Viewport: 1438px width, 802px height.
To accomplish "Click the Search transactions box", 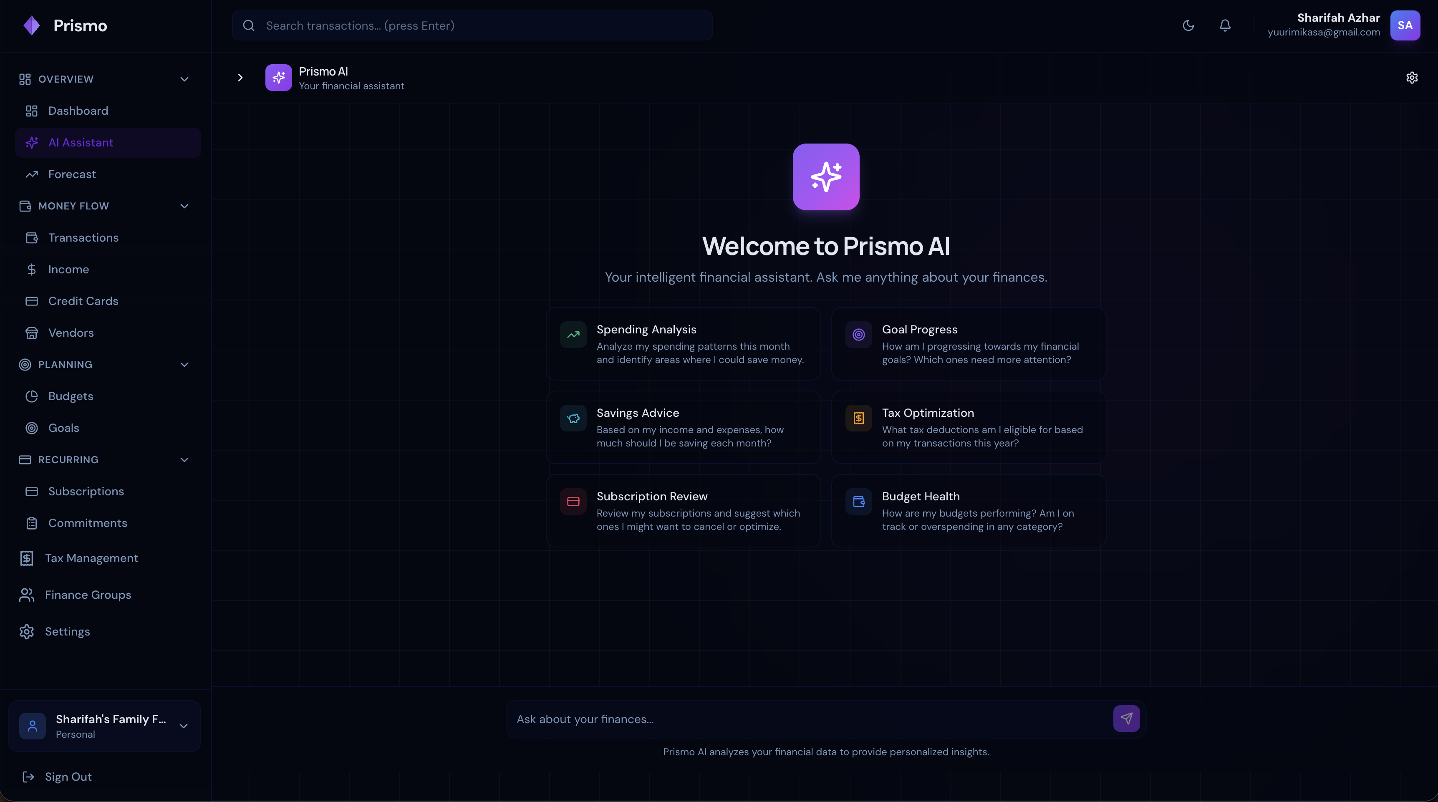I will 472,26.
